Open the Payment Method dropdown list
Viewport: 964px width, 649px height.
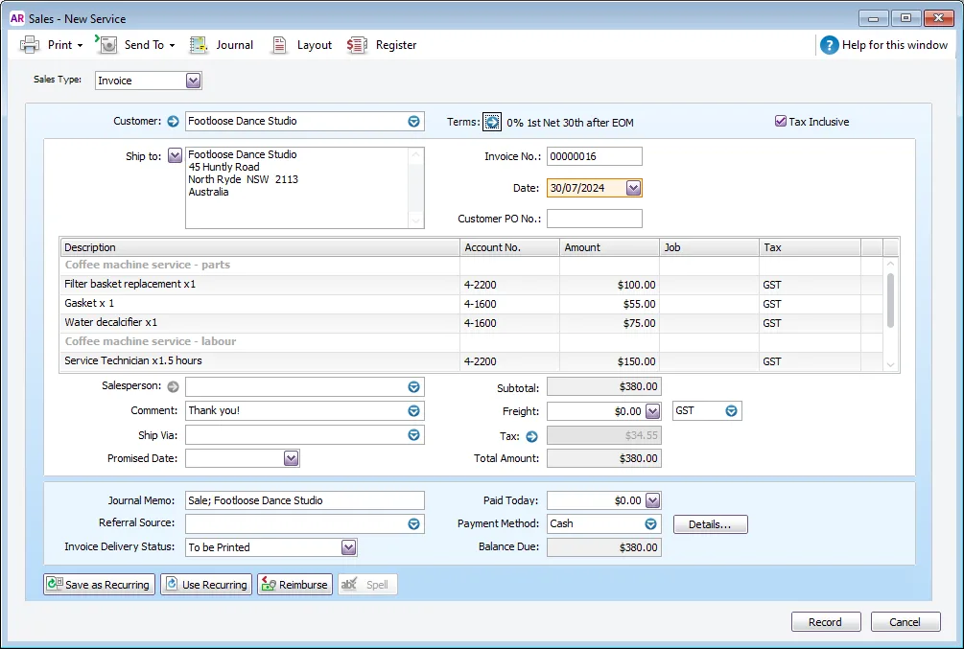pyautogui.click(x=651, y=523)
